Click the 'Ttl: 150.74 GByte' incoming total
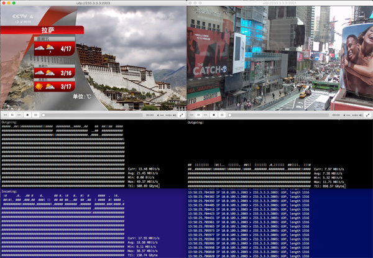The height and width of the screenshot is (258, 373). click(143, 255)
